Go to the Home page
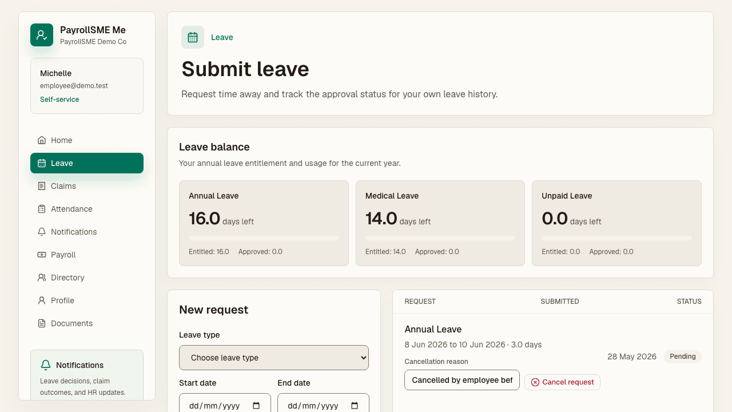The width and height of the screenshot is (732, 412). point(87,140)
